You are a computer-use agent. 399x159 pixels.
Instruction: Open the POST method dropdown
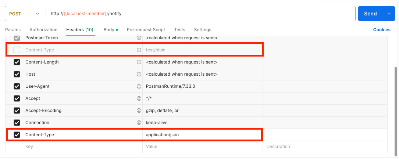[x=25, y=14]
